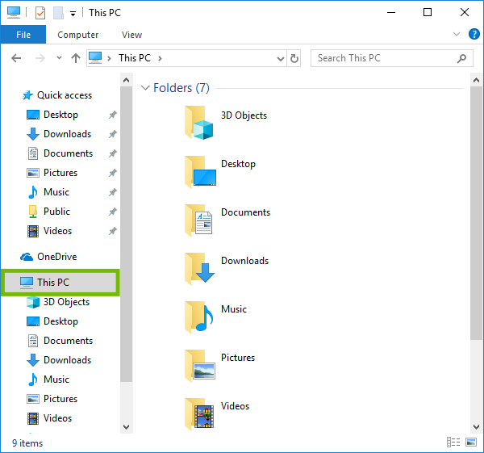Open Public under Quick access
Image resolution: width=484 pixels, height=453 pixels.
56,212
